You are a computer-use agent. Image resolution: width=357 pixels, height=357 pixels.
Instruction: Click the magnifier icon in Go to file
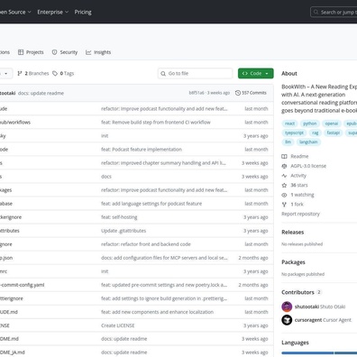coord(163,73)
